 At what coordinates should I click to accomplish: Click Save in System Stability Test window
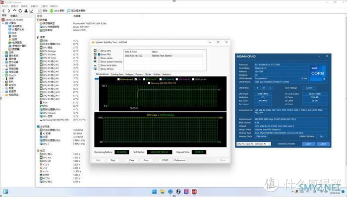(x=146, y=160)
